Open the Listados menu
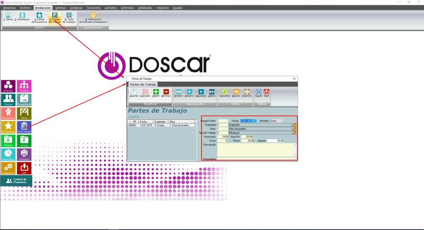Screen dimensions: 424x230 click(x=111, y=8)
